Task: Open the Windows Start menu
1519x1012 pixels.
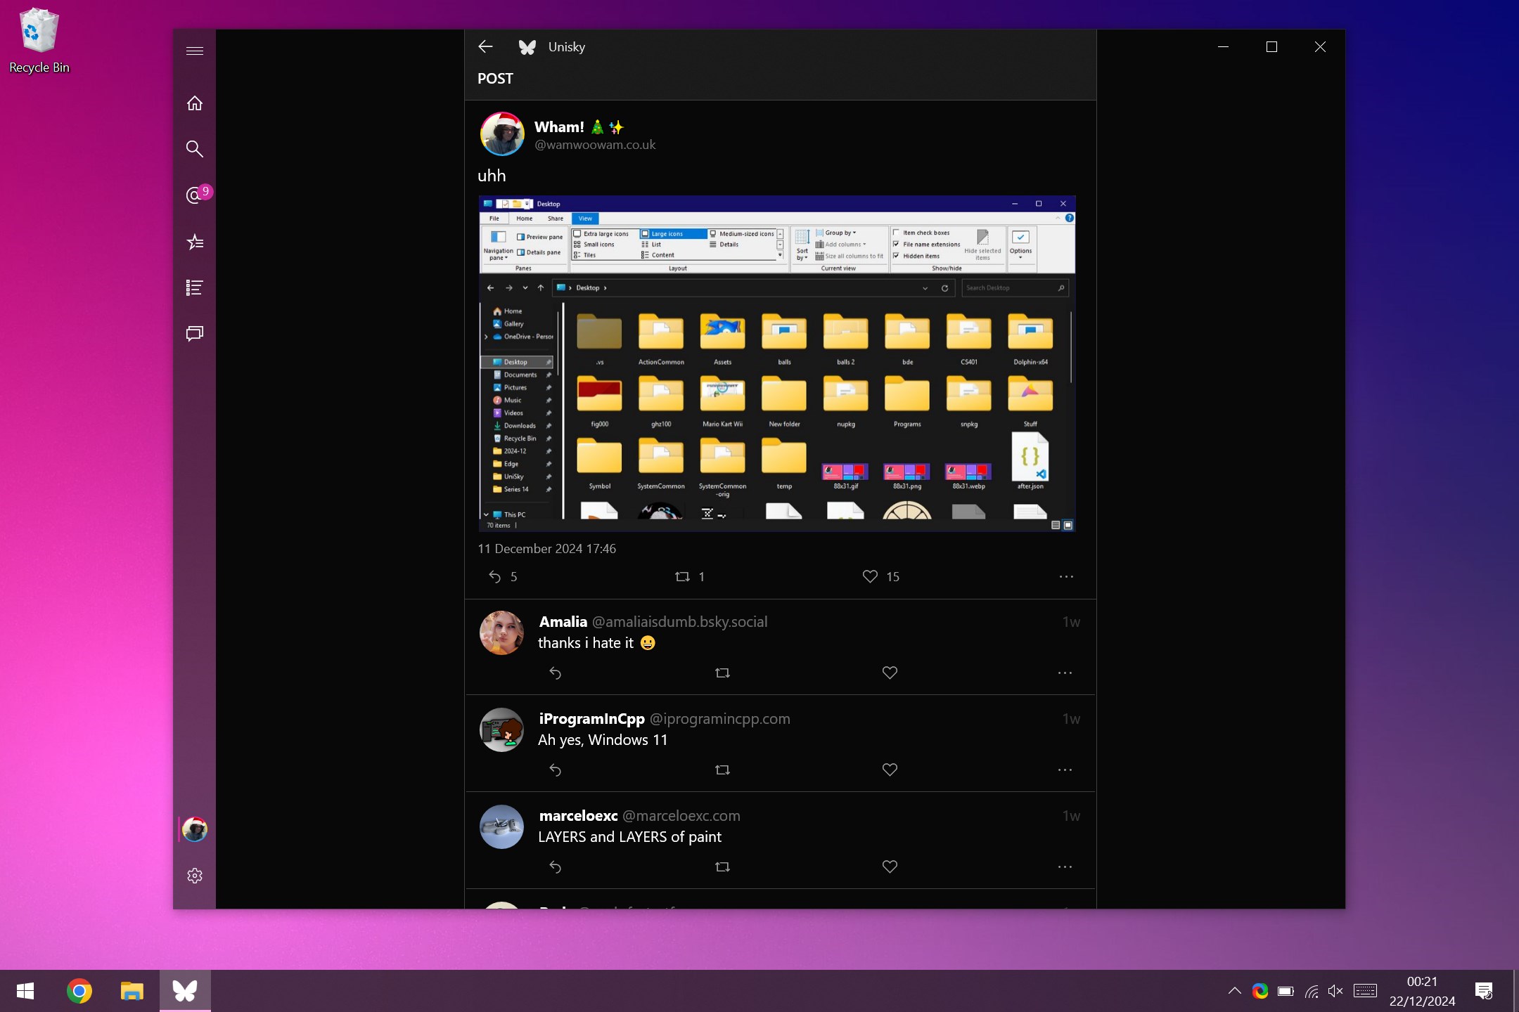Action: click(x=25, y=991)
